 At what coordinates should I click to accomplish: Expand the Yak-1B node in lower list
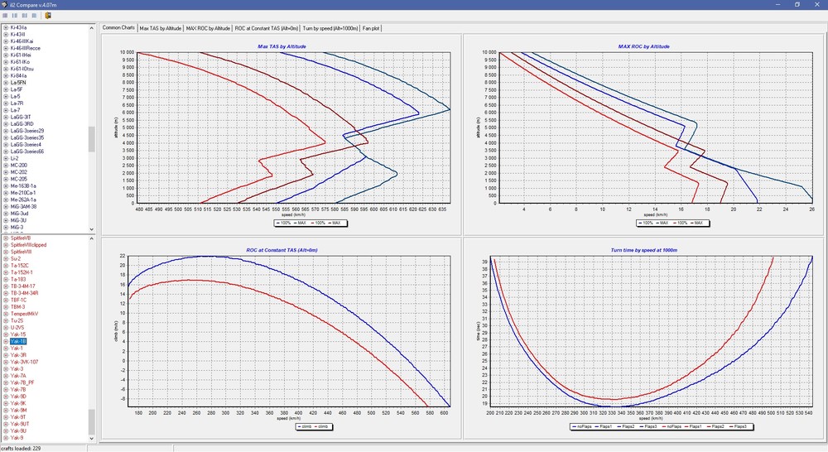[x=6, y=341]
